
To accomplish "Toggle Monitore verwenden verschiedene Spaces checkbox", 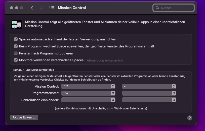I will point(16,60).
